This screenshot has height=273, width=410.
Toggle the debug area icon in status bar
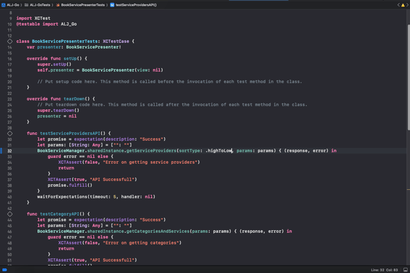pos(405,270)
